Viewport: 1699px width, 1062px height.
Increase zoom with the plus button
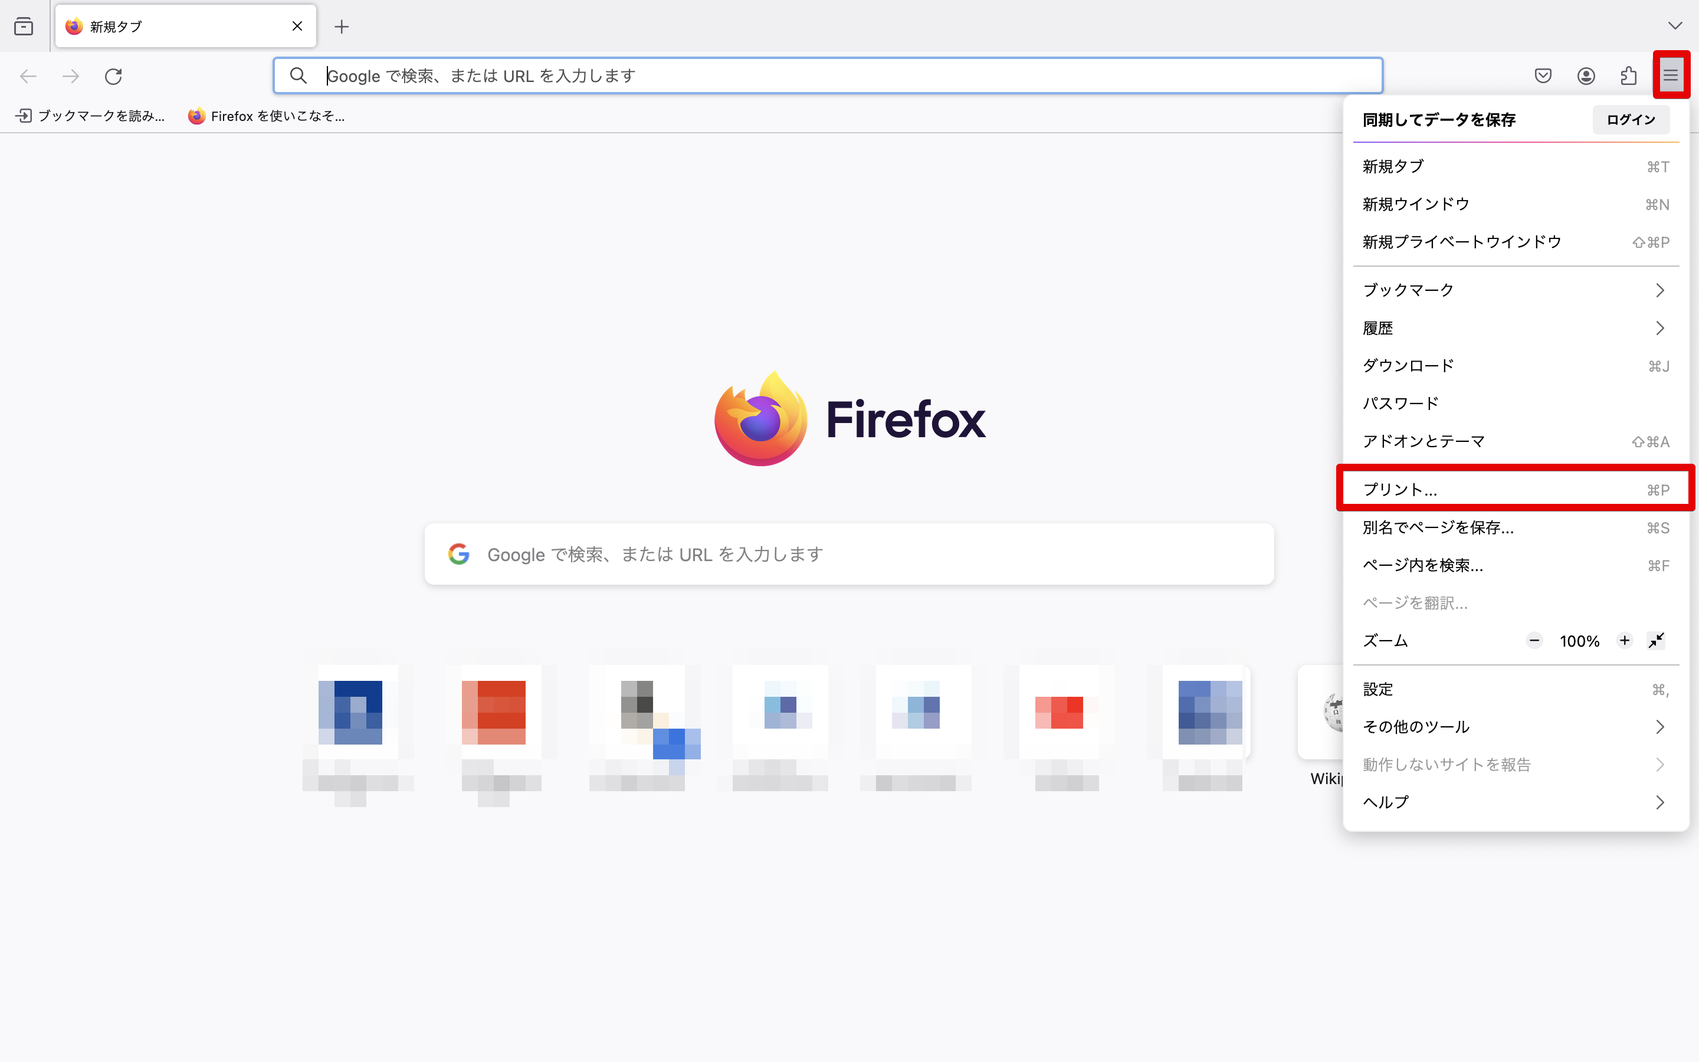[1625, 641]
